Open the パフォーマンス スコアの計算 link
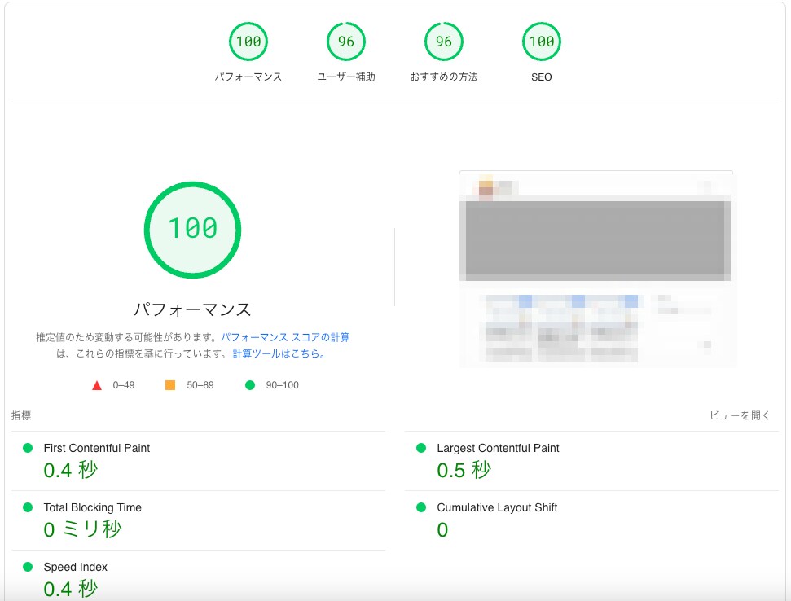This screenshot has height=601, width=791. [285, 337]
